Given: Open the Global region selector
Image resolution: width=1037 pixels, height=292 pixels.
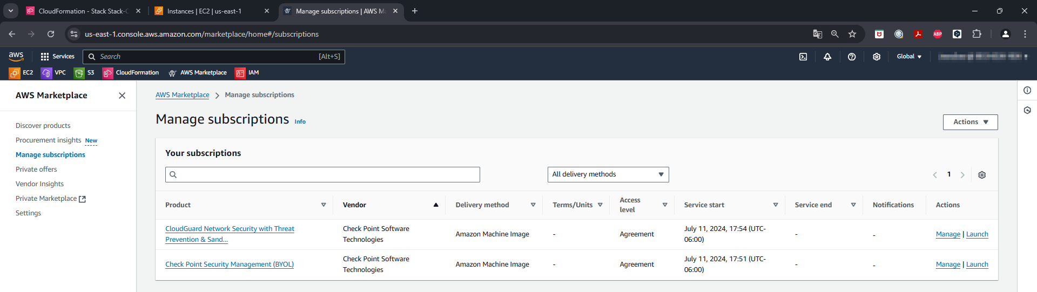Looking at the screenshot, I should click(909, 57).
